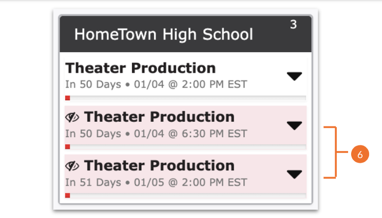Select the Theater Production title dated 01/05
382x218 pixels.
pyautogui.click(x=159, y=165)
